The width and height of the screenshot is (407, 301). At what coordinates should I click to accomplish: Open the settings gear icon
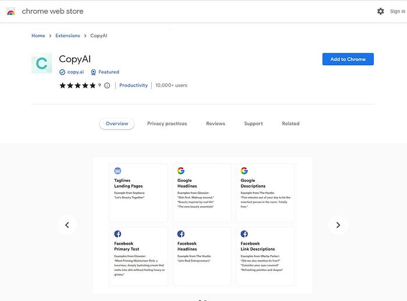tap(380, 11)
